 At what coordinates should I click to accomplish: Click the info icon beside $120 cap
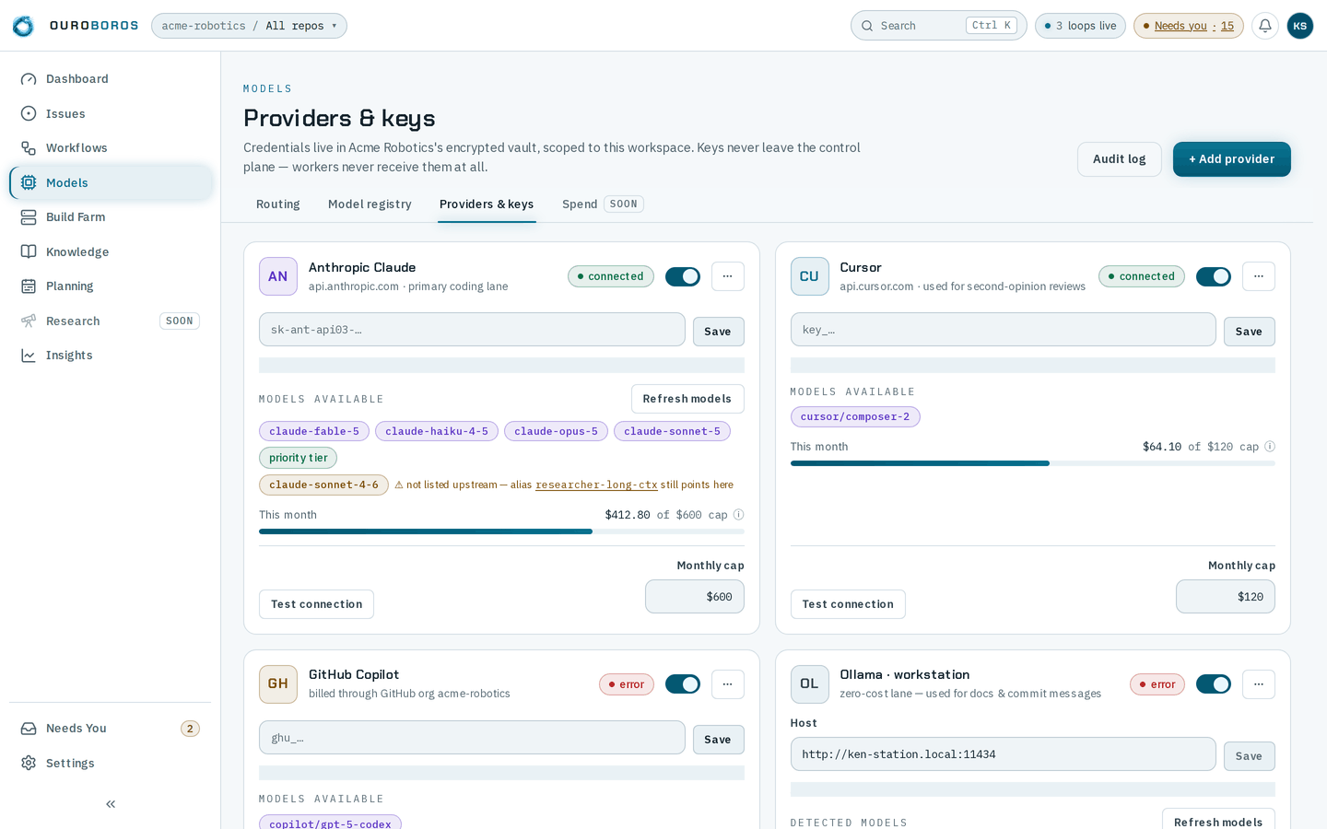pos(1270,447)
